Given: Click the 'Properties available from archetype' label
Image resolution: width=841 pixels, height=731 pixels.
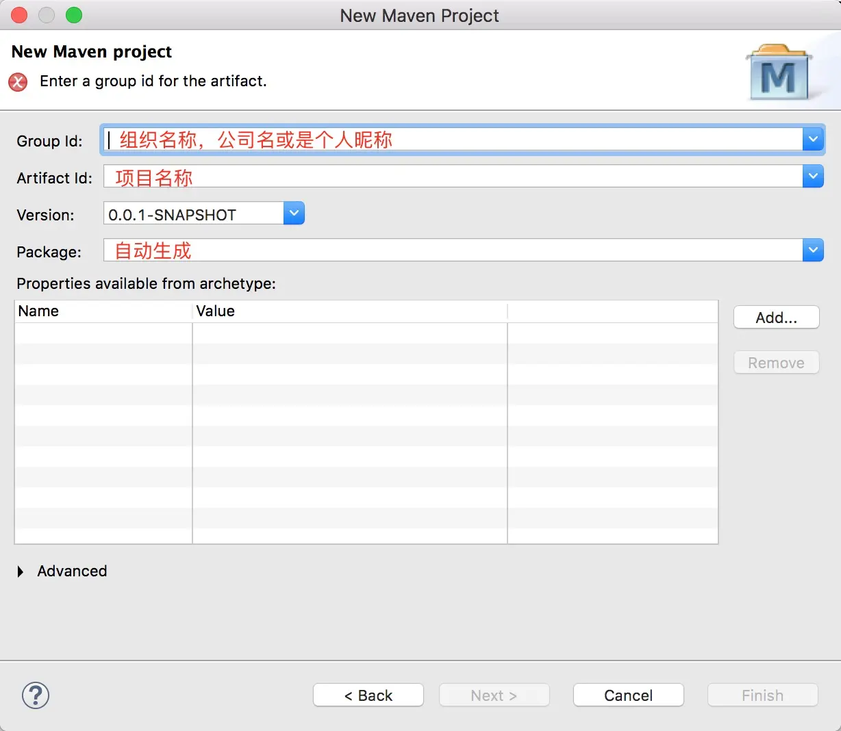Looking at the screenshot, I should [x=146, y=283].
